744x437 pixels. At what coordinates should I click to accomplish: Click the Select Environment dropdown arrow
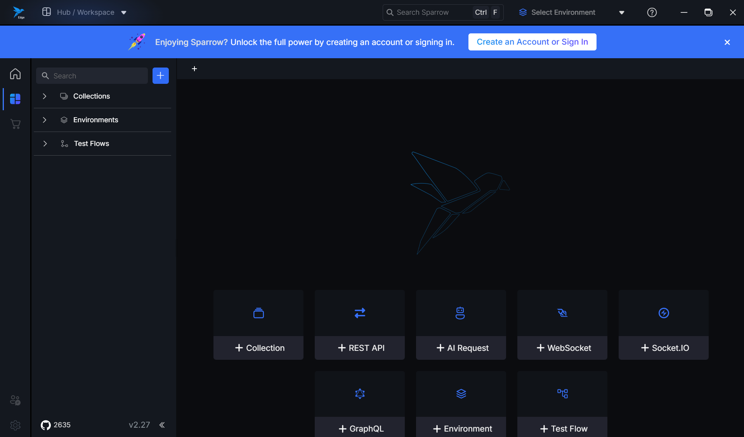tap(622, 13)
